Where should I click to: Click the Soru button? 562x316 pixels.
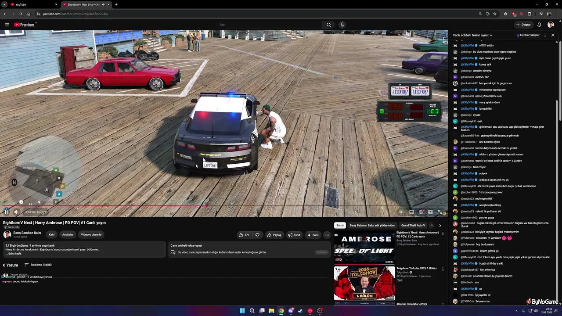click(313, 235)
